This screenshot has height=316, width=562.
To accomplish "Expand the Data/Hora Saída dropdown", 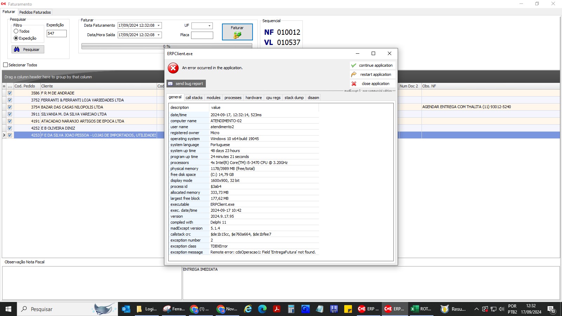I will [x=159, y=35].
